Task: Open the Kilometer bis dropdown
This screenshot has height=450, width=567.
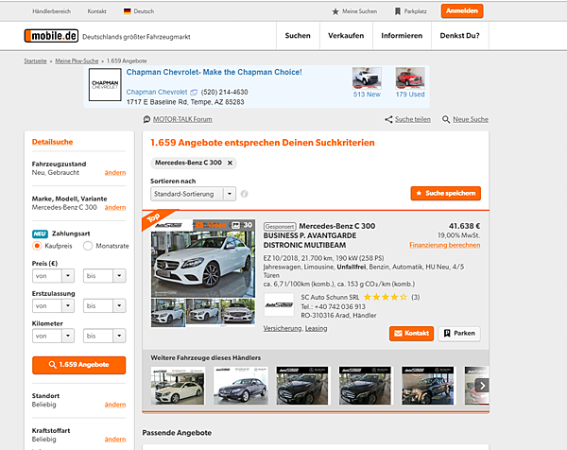Action: click(x=105, y=336)
